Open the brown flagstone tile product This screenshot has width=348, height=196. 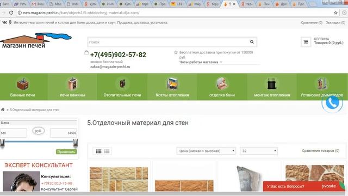(x=315, y=173)
